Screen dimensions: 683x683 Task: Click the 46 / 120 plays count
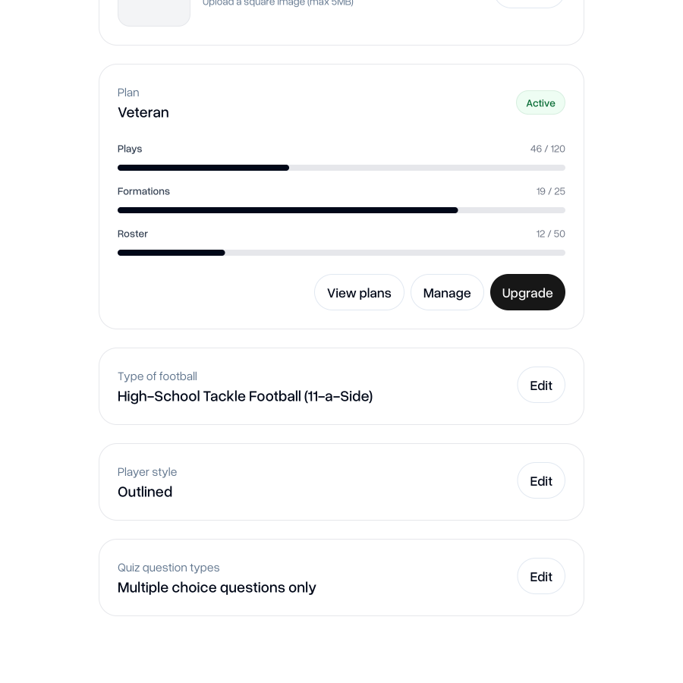tap(547, 149)
